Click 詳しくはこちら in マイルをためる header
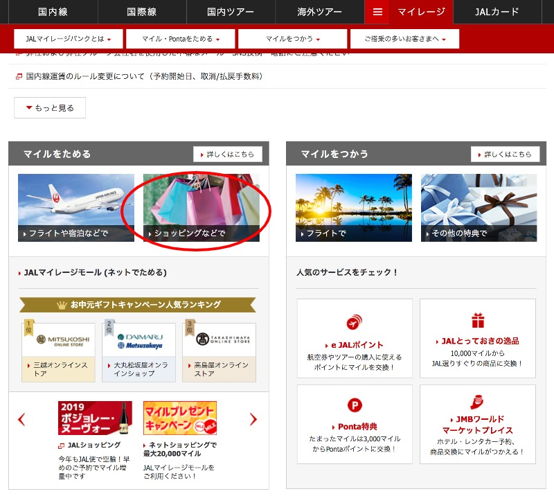 [x=228, y=154]
